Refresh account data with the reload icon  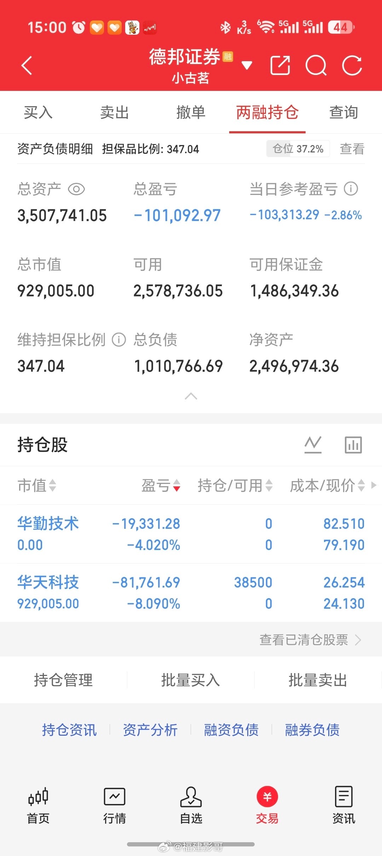352,65
